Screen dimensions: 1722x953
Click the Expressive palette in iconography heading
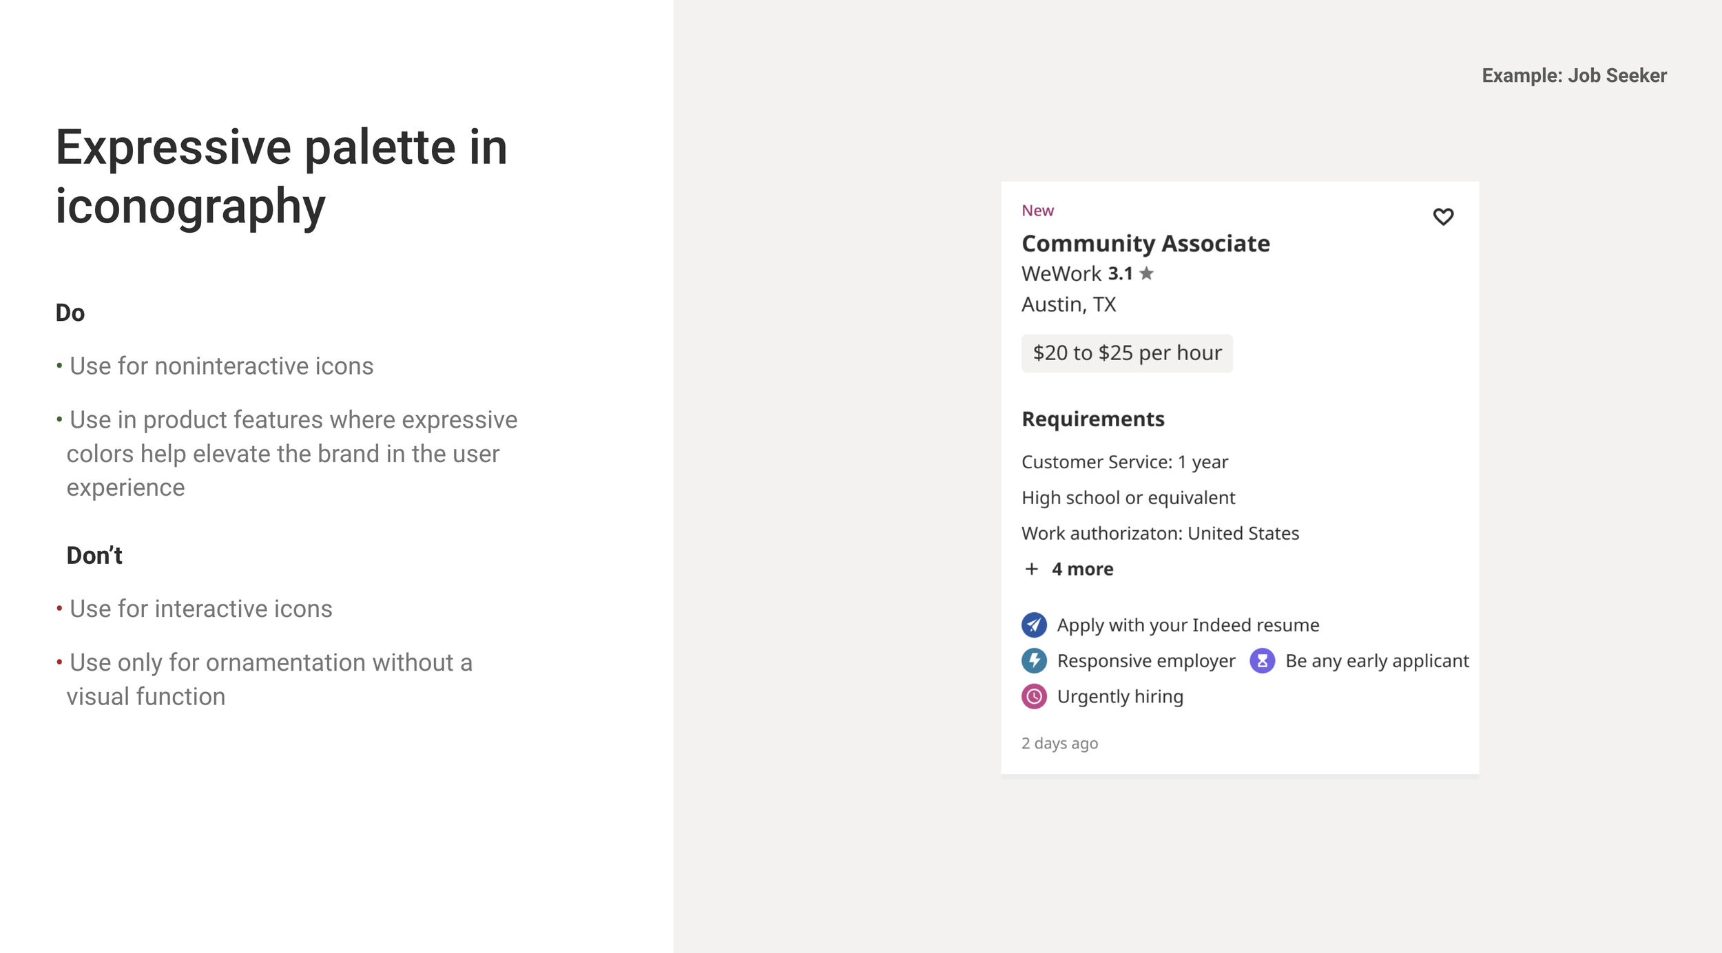click(281, 176)
